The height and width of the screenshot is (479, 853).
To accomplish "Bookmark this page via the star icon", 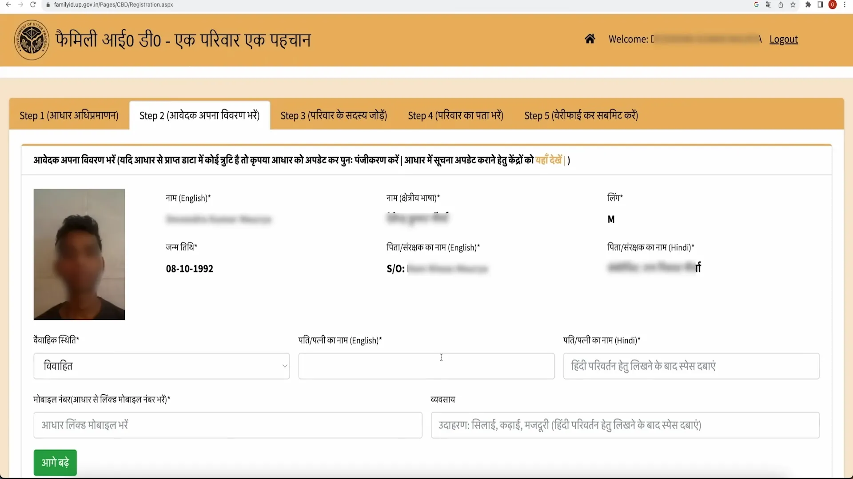I will (x=793, y=5).
